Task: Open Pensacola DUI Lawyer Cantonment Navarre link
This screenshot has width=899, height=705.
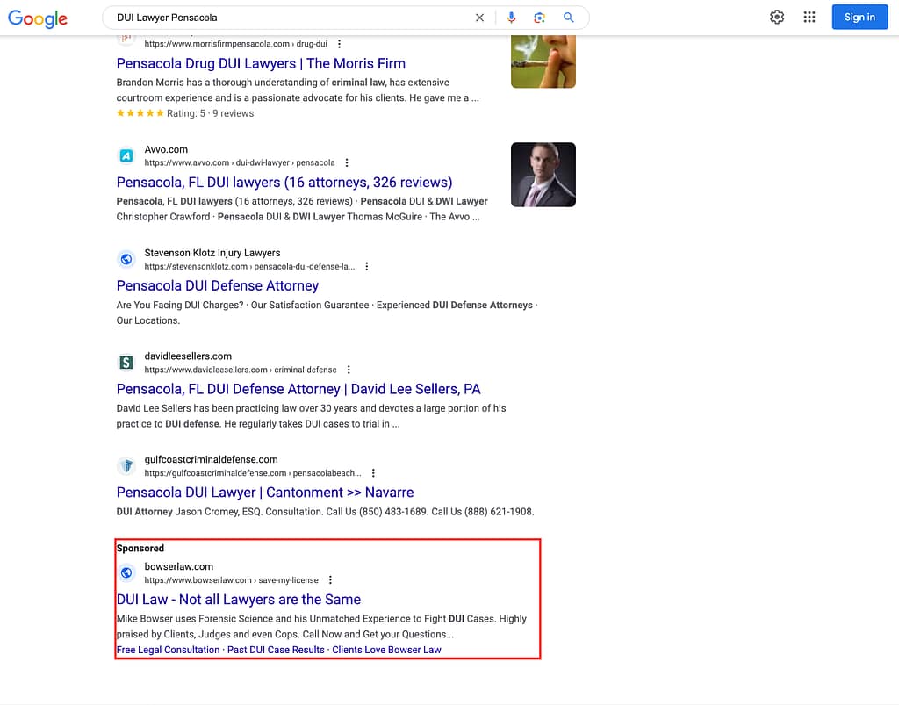Action: [265, 493]
